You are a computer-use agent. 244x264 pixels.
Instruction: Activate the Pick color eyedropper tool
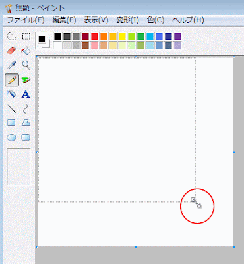coord(11,65)
